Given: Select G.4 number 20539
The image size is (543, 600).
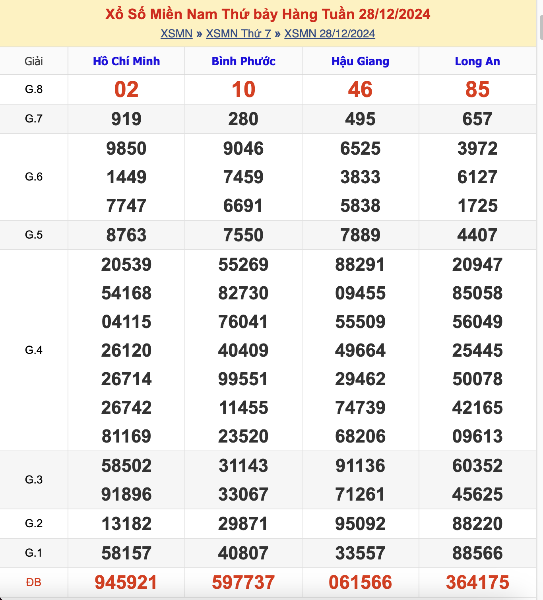Looking at the screenshot, I should pos(126,264).
